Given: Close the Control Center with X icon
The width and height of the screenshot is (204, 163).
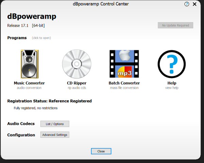Looking at the screenshot, I should pyautogui.click(x=194, y=4).
